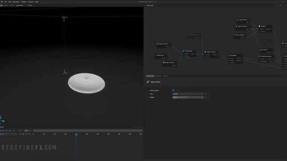The height and width of the screenshot is (161, 287).
Task: Click the EmberGen logo icon in menu bar
Action: [x=2, y=2]
